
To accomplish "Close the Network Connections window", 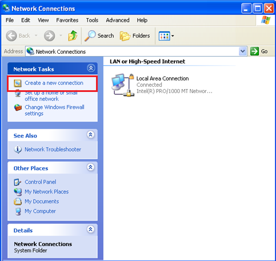I will [x=269, y=9].
